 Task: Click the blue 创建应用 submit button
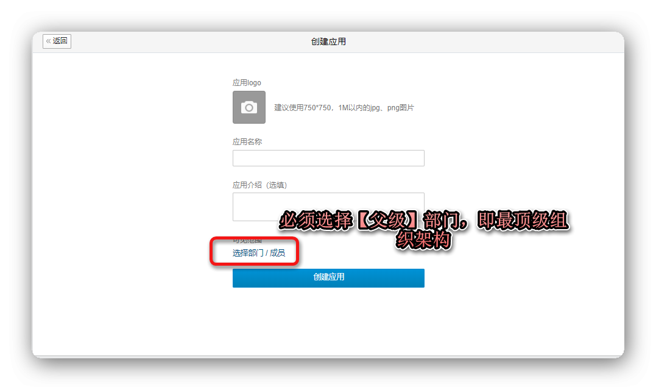(328, 277)
